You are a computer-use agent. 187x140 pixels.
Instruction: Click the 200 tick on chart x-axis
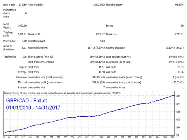point(37,137)
